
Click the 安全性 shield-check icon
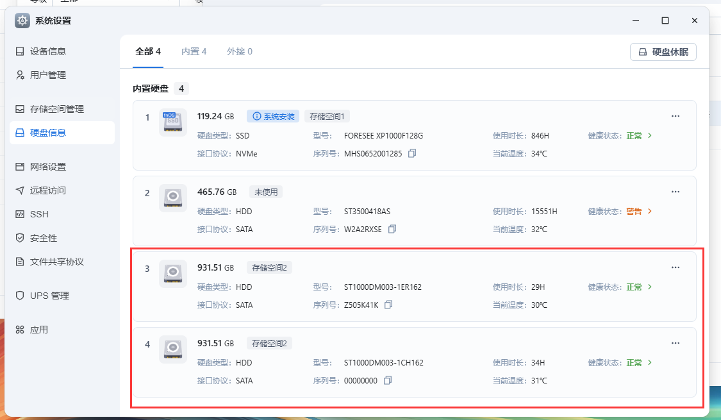[x=20, y=238]
